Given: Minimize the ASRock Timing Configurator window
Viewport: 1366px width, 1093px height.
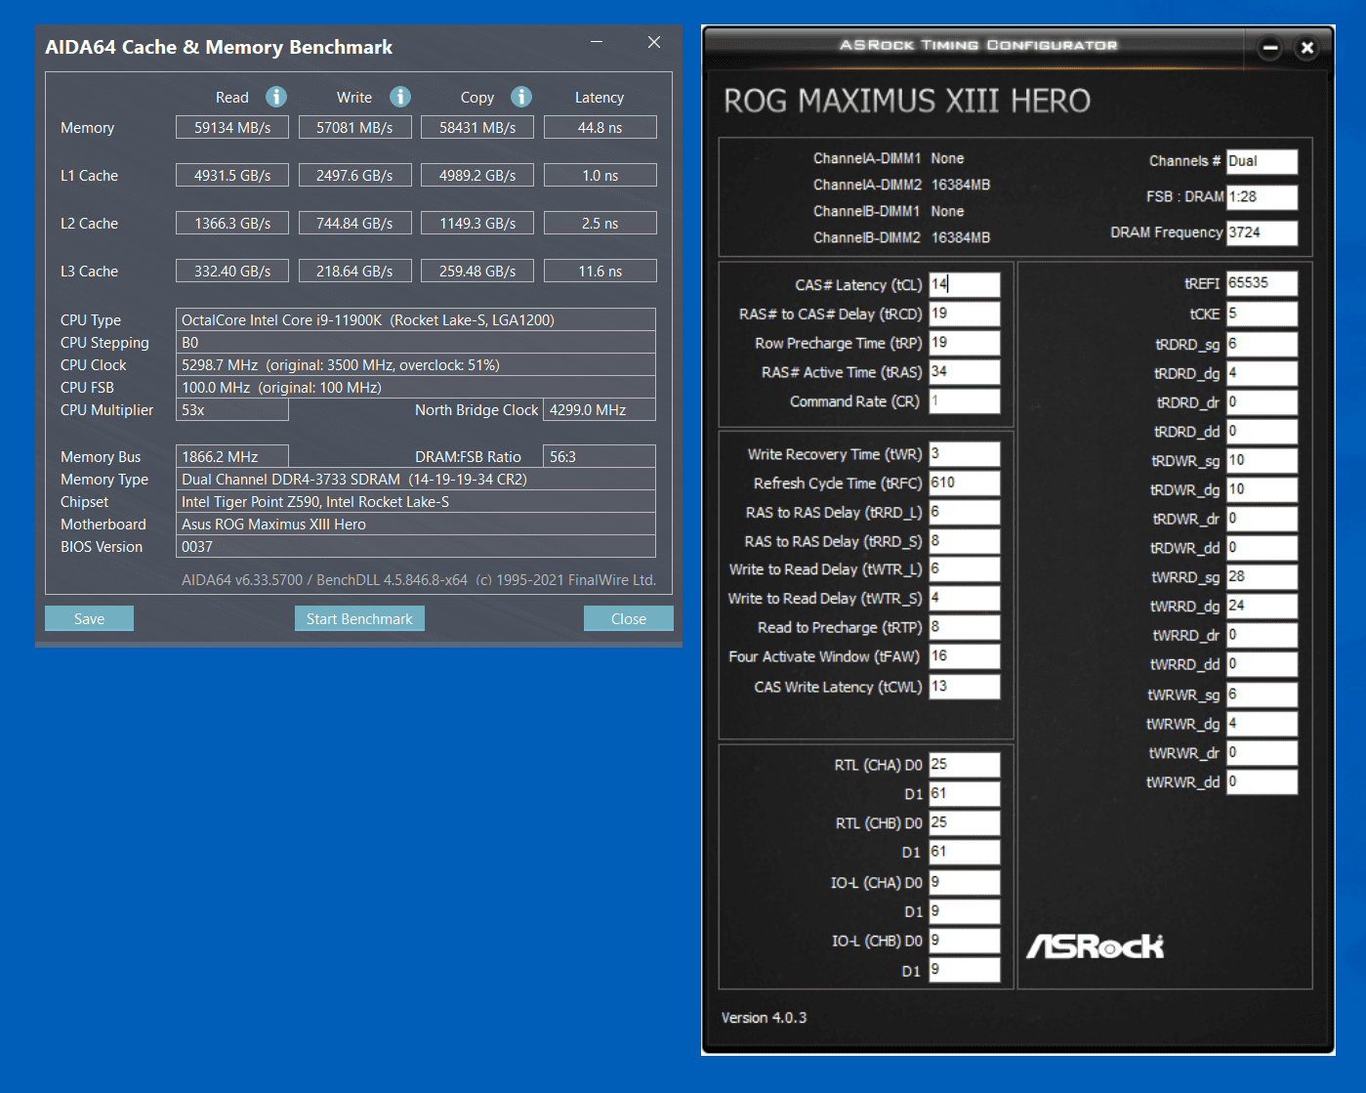Looking at the screenshot, I should tap(1270, 47).
